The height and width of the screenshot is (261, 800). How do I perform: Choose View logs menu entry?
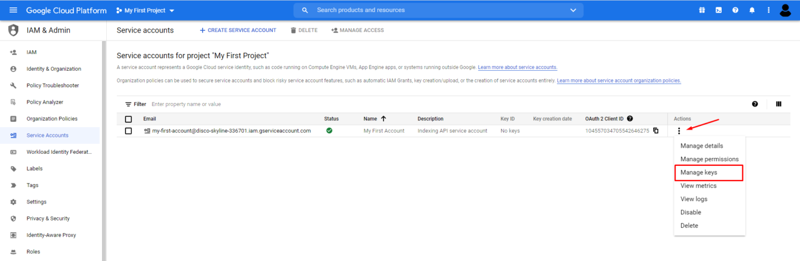click(710, 199)
